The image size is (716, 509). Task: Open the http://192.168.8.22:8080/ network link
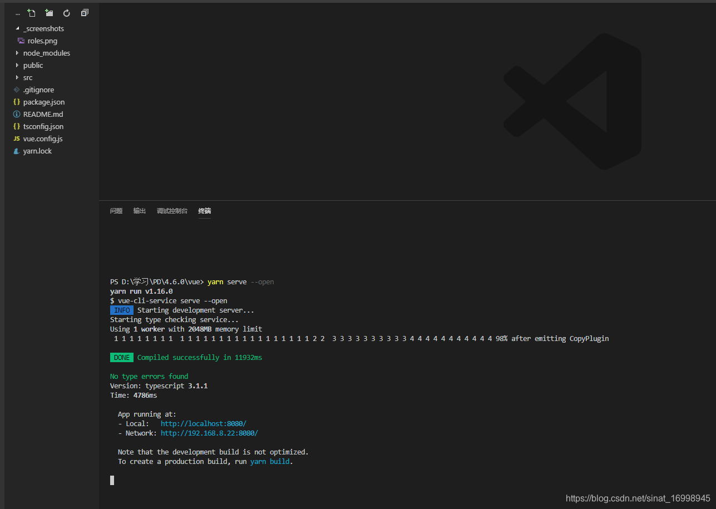(209, 433)
